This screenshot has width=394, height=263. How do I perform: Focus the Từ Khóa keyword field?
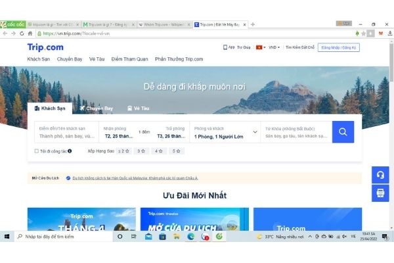click(x=297, y=132)
